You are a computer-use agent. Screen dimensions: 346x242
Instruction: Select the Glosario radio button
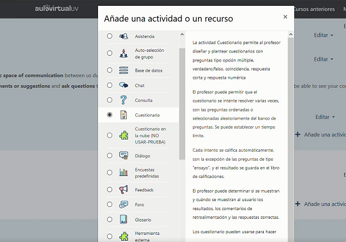(110, 220)
